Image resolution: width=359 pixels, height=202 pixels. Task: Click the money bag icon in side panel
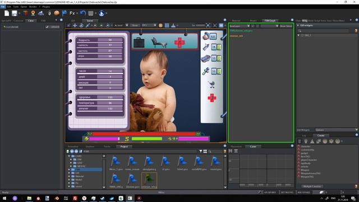tap(206, 36)
